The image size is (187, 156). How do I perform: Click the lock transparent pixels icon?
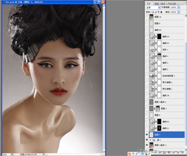click(153, 12)
